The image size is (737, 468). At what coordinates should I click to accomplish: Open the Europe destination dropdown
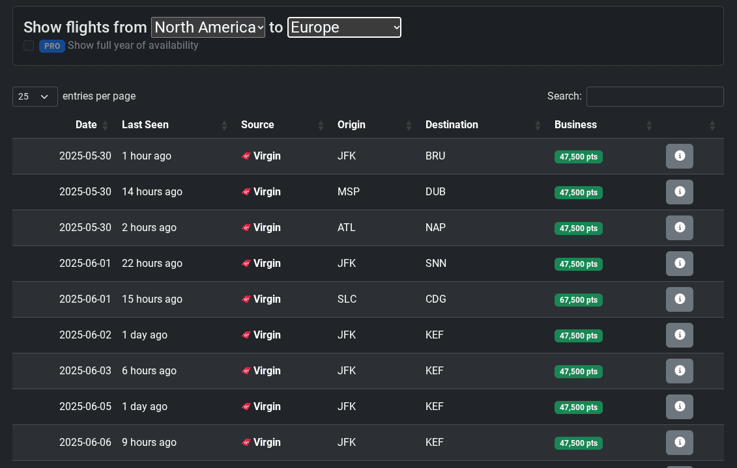click(344, 27)
